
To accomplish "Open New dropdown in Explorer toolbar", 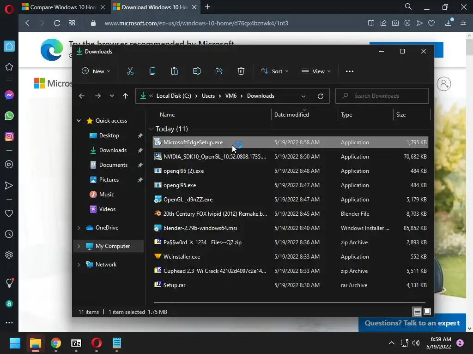I will point(96,71).
